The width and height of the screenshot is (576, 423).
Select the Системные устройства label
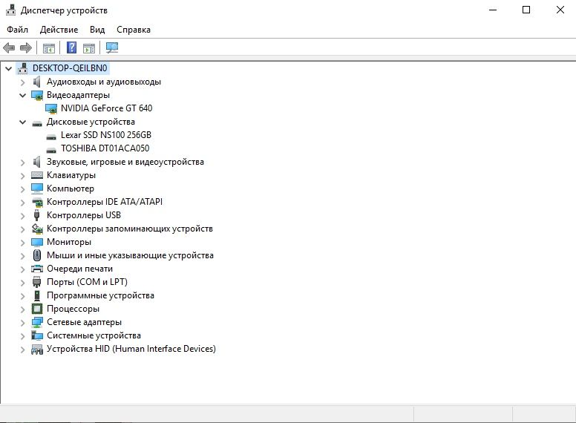coord(94,335)
